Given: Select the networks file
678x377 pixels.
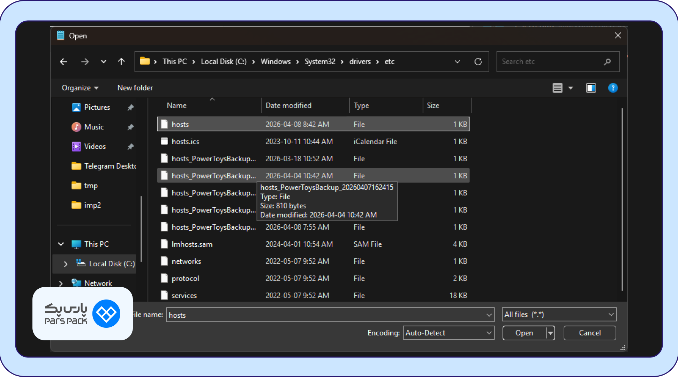Looking at the screenshot, I should 313,261.
